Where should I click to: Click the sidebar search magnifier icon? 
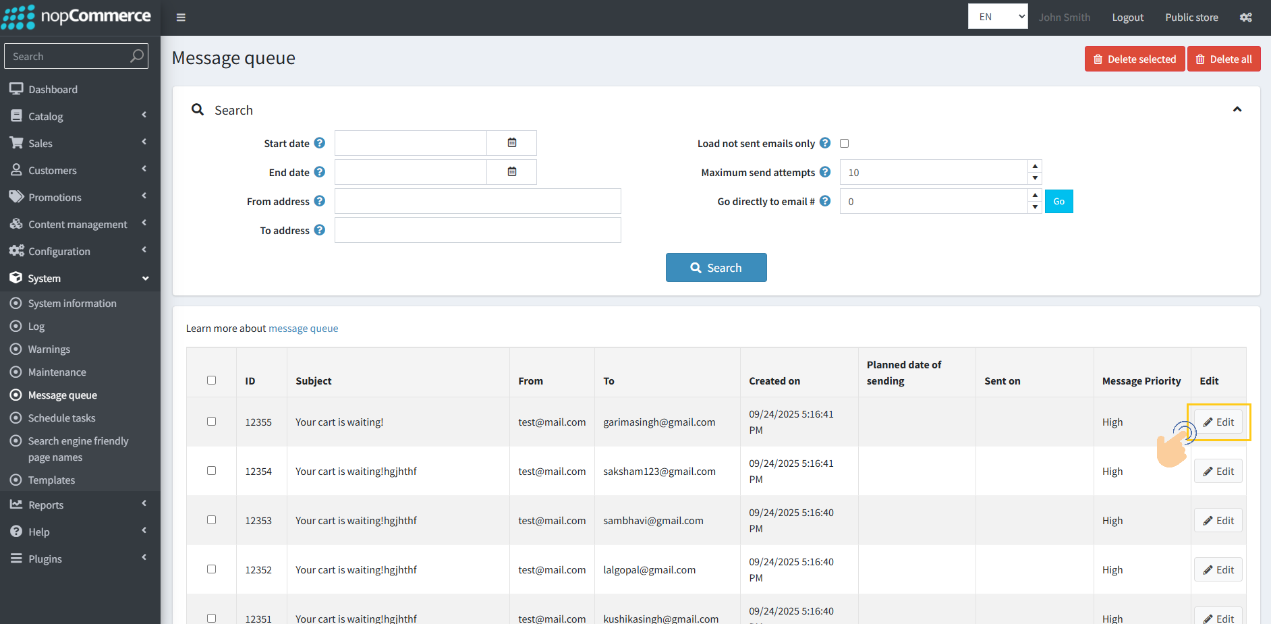click(137, 56)
